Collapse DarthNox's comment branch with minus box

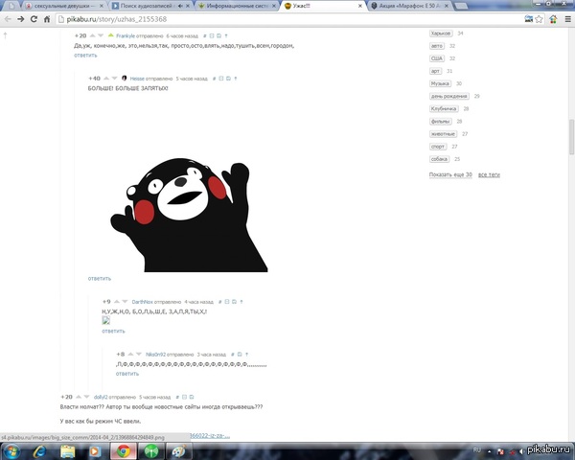click(x=227, y=302)
